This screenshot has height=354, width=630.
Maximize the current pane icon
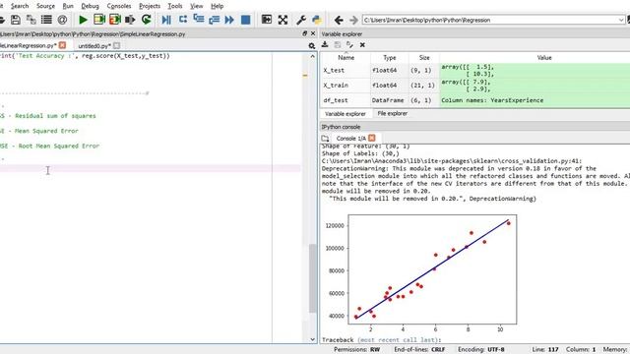point(267,20)
